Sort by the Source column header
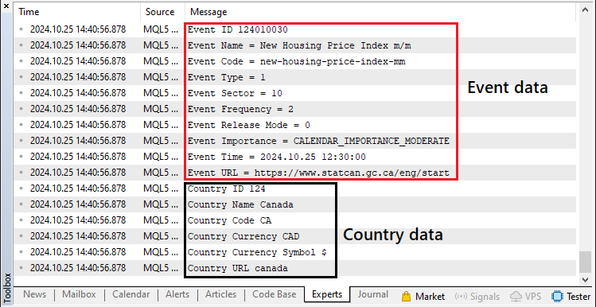The height and width of the screenshot is (307, 596). pos(162,12)
